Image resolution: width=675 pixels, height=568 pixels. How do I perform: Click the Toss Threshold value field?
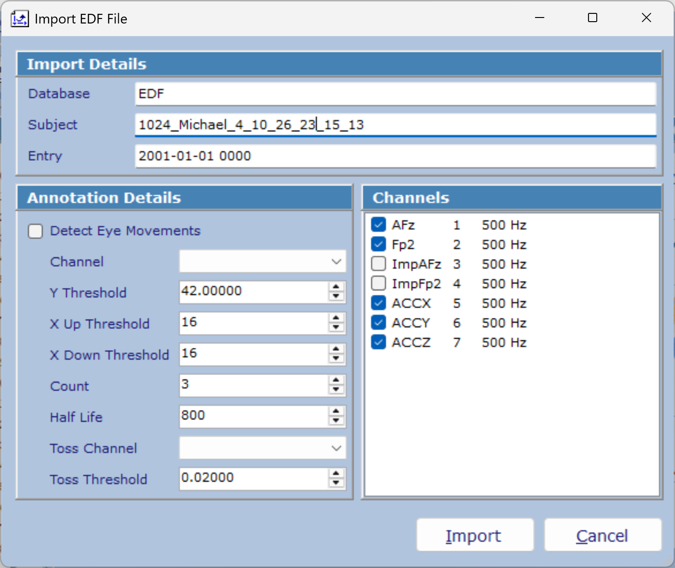[254, 479]
